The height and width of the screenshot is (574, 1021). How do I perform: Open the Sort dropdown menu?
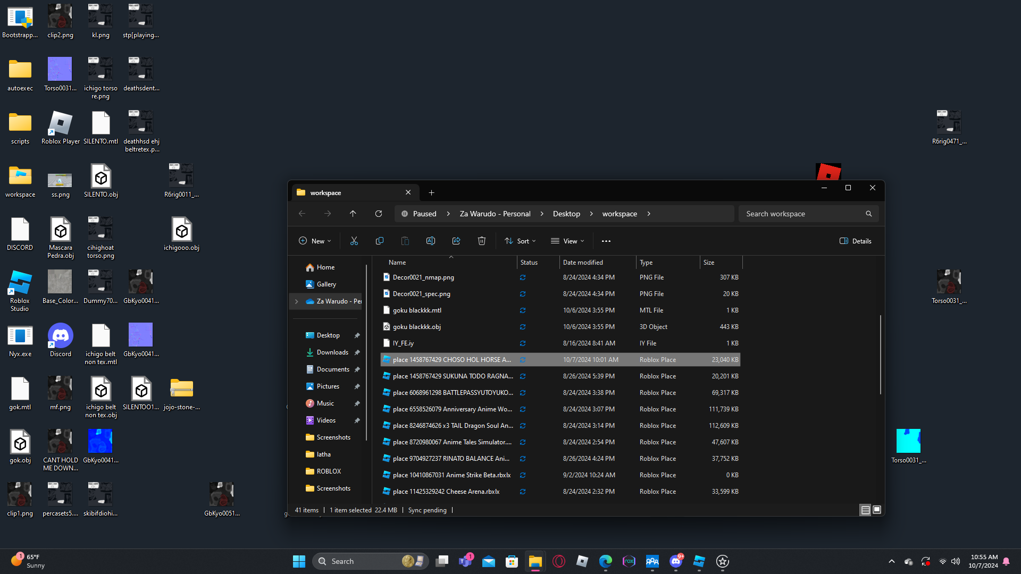point(520,241)
